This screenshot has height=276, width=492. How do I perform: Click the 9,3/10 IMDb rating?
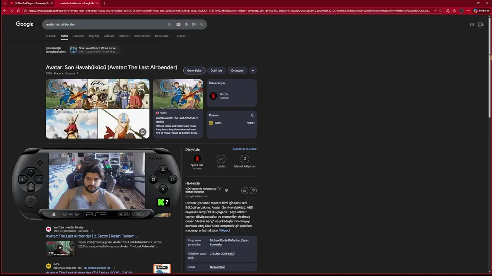tap(251, 123)
